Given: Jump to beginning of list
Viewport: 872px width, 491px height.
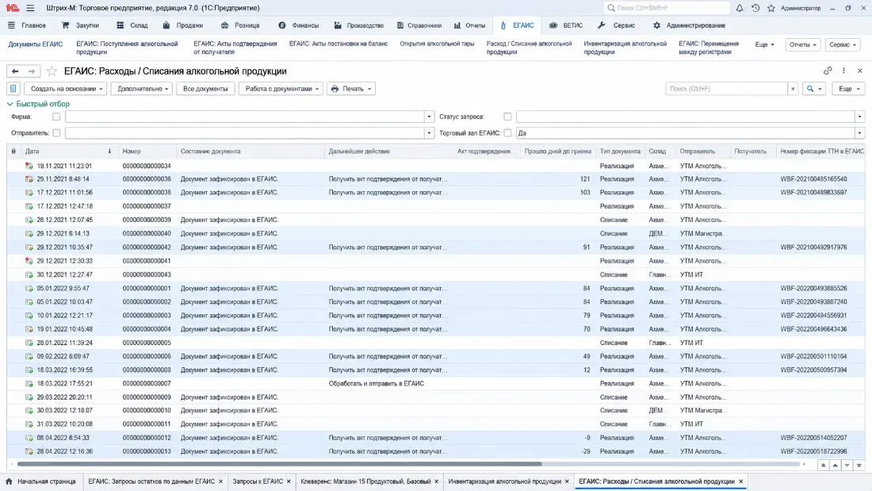Looking at the screenshot, I should point(824,465).
